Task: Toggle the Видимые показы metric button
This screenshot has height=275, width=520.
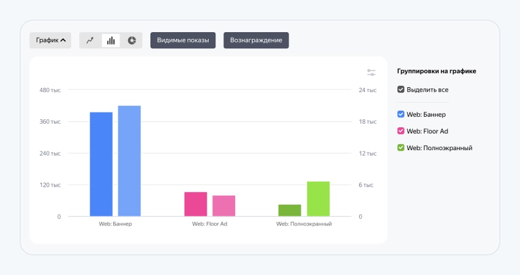Action: tap(183, 40)
